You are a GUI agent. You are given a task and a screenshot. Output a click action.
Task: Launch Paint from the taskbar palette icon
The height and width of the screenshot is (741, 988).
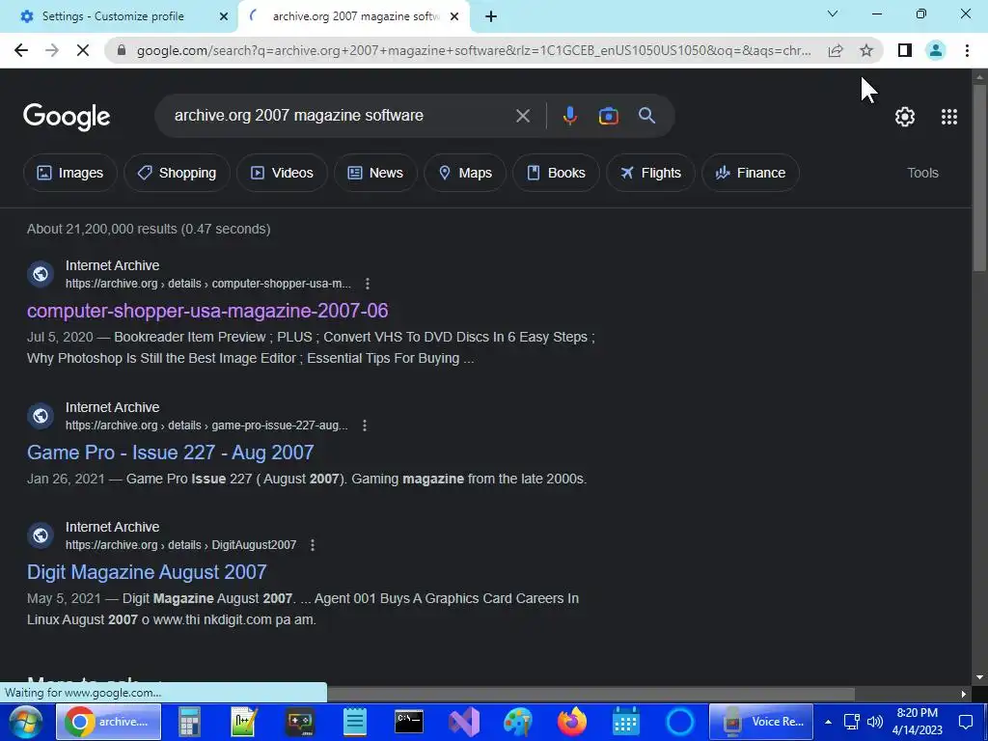(x=518, y=722)
